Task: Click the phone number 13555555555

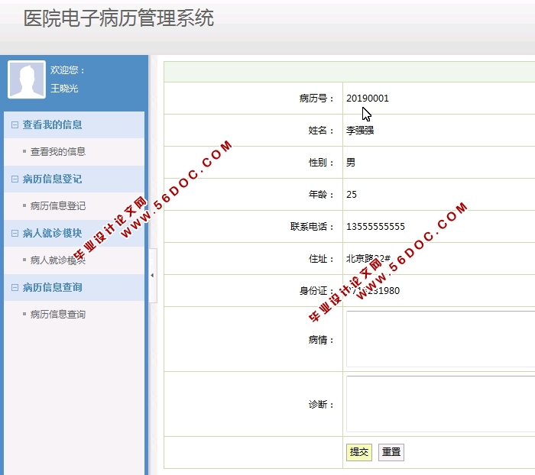Action: tap(375, 227)
